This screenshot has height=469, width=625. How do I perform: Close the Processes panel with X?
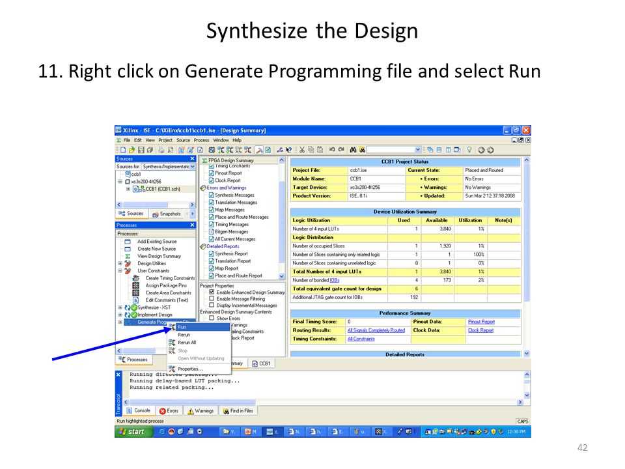(x=192, y=225)
